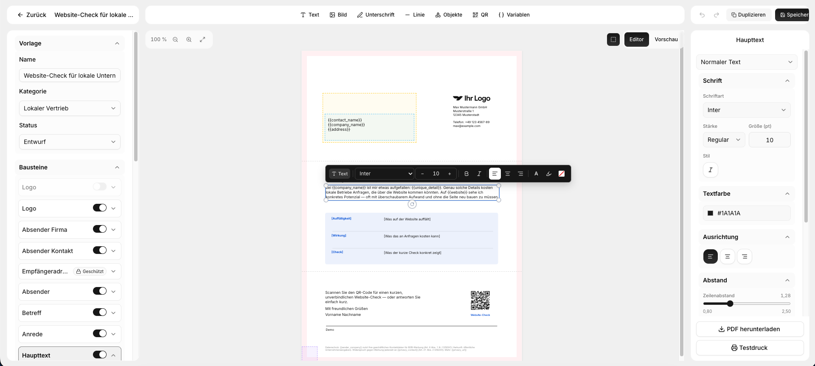The image size is (815, 366).
Task: Turn off the Betreff block
Action: click(100, 312)
